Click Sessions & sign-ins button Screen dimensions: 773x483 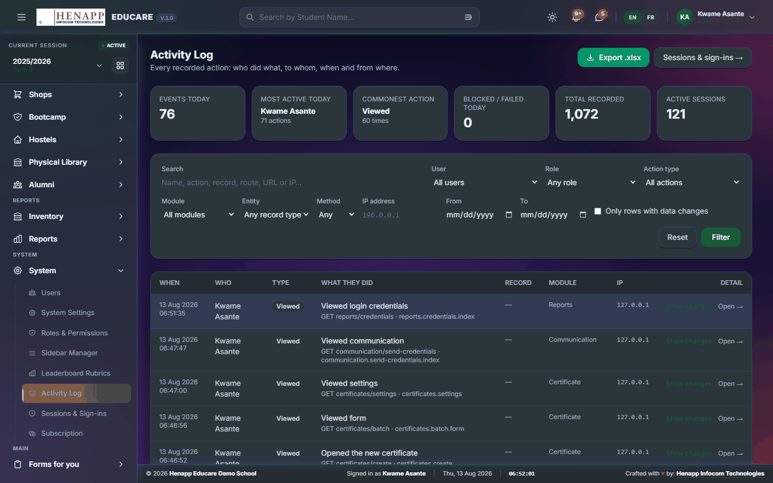703,57
